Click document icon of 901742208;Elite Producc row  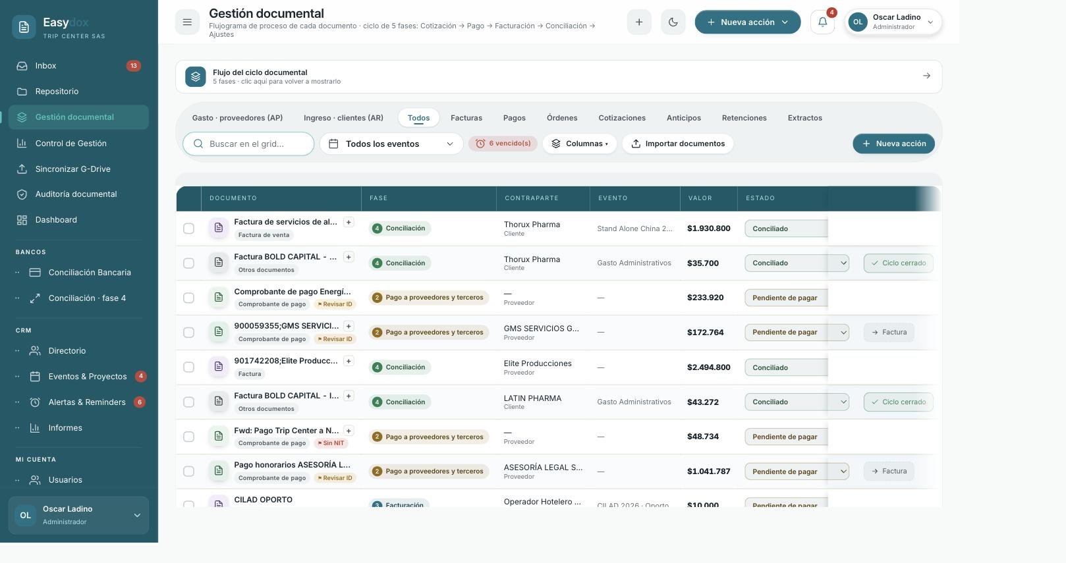[x=219, y=367]
